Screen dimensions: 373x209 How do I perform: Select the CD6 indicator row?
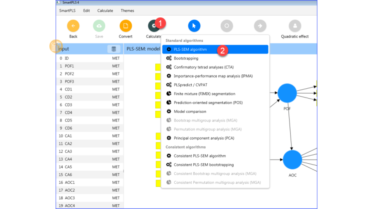[x=90, y=128]
